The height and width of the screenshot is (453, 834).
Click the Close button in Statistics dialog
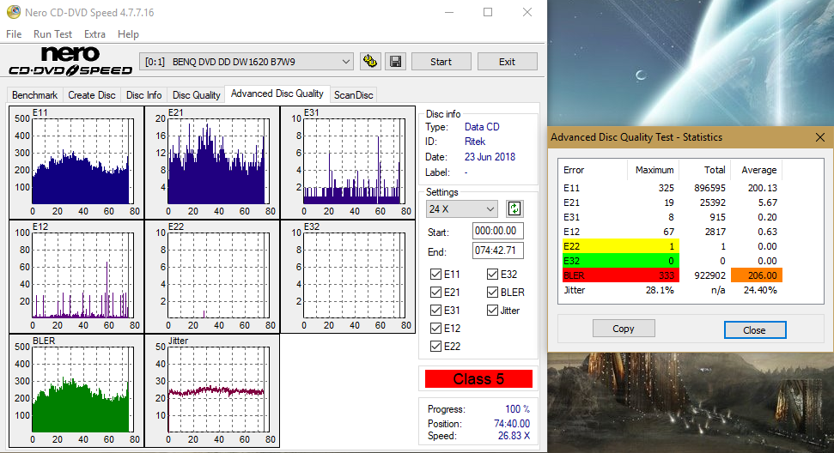(x=755, y=329)
